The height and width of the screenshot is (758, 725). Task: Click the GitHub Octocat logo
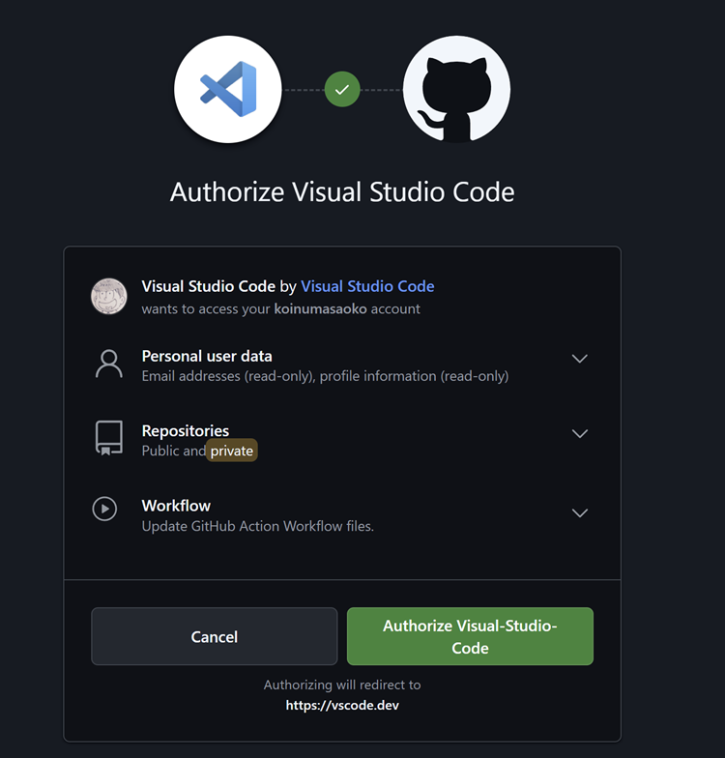click(456, 89)
